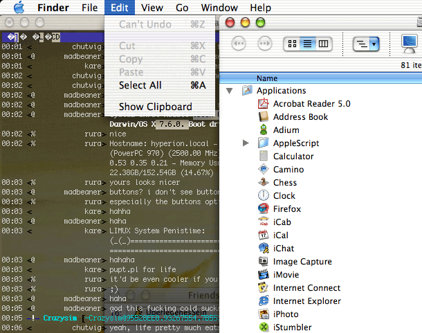Click the Computer toolbar icon
The width and height of the screenshot is (422, 333).
410,44
